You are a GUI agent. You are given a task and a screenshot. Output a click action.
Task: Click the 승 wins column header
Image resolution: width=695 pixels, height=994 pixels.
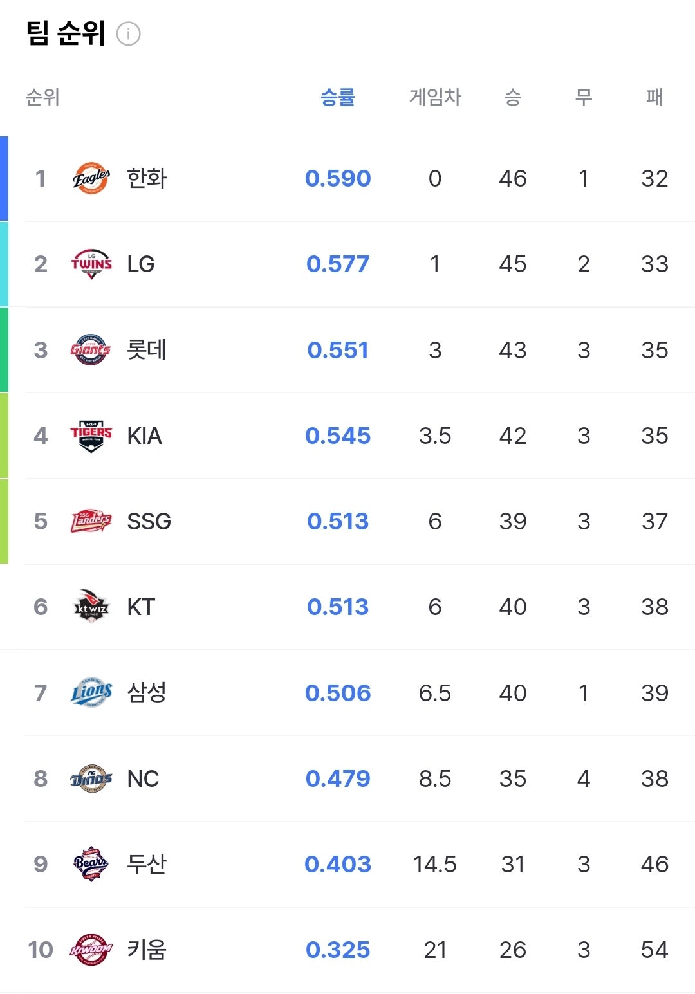512,97
